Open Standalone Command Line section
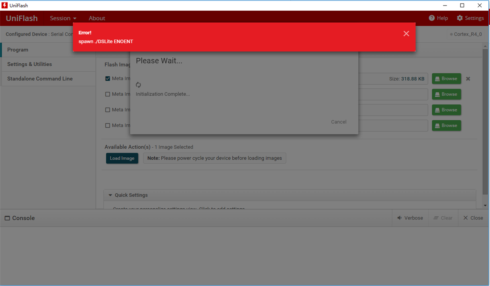The width and height of the screenshot is (490, 286). [x=48, y=78]
